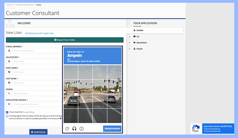
Task: Click the person icon beside E-mail field
Action: [9, 51]
